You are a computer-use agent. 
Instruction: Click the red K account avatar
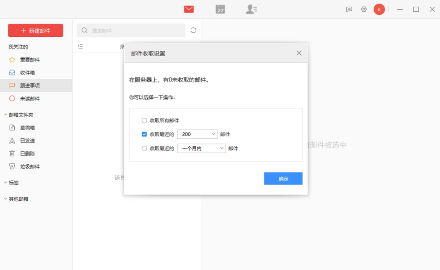(379, 9)
